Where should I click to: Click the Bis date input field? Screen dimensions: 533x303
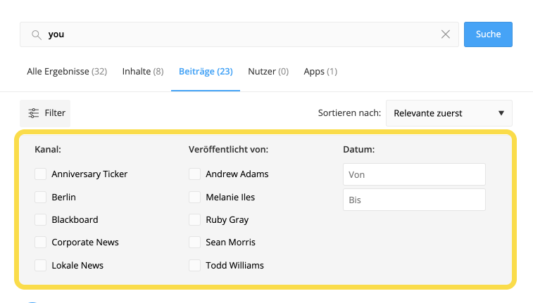[414, 200]
